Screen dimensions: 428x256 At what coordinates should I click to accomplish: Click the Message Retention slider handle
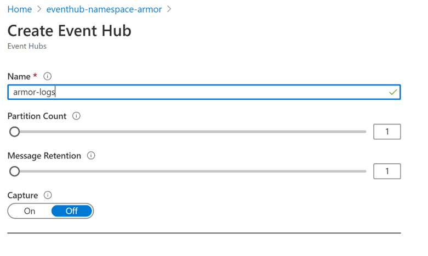[15, 171]
